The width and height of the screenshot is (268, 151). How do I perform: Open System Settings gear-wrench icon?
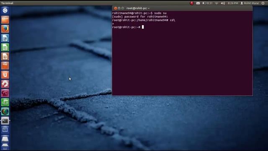click(x=5, y=84)
